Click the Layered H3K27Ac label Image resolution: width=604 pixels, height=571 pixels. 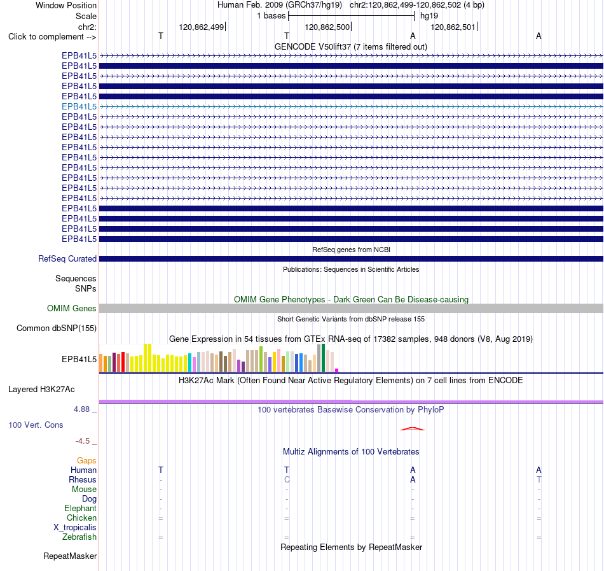point(41,390)
